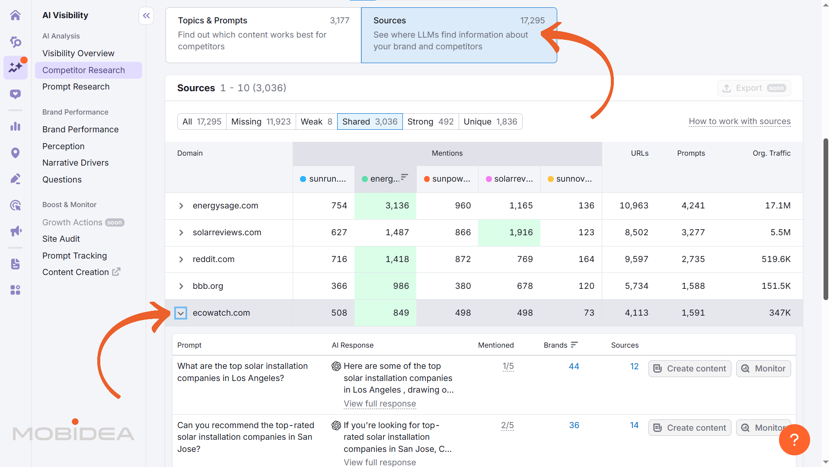The width and height of the screenshot is (830, 467).
Task: Click the apps grid icon at sidebar bottom
Action: [16, 290]
